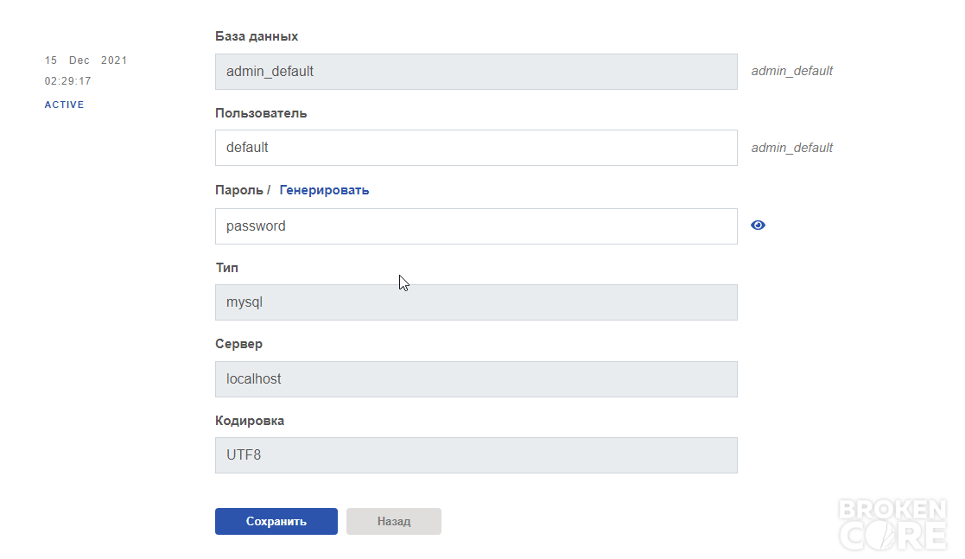Select the Тип field showing mysql
The width and height of the screenshot is (965, 559).
pos(476,302)
